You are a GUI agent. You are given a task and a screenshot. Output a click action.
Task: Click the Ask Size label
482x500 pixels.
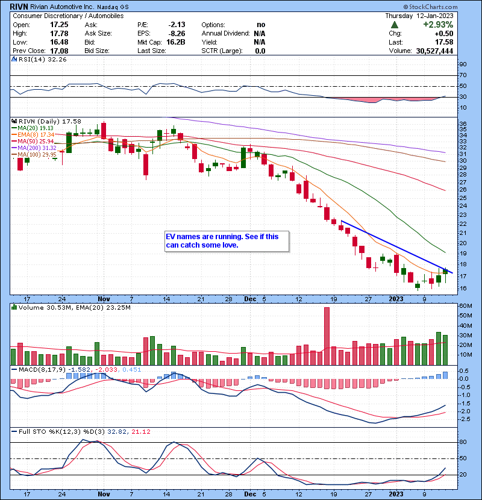(98, 34)
